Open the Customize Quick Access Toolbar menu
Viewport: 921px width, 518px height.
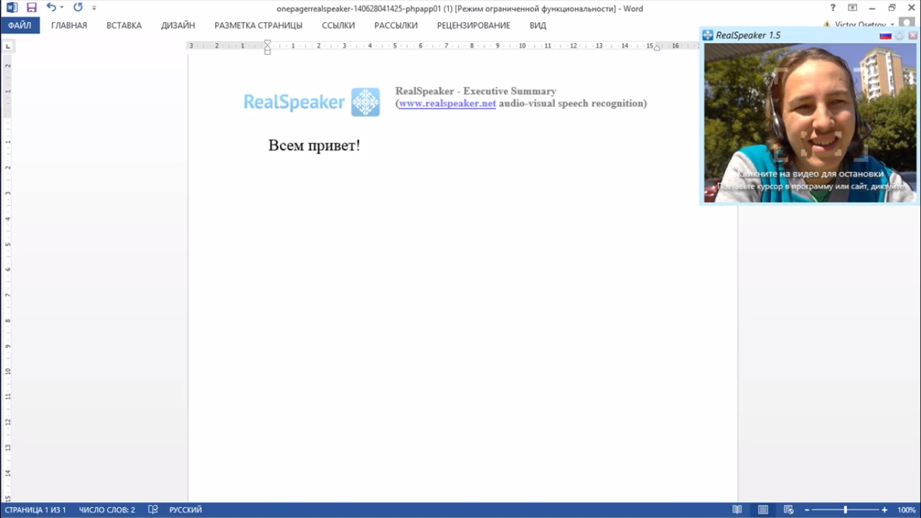tap(94, 8)
